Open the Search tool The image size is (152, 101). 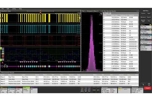tap(149, 17)
